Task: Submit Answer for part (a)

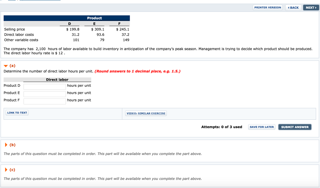Action: [x=294, y=127]
